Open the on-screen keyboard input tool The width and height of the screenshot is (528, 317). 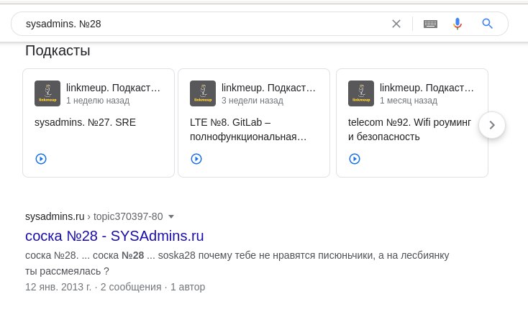[x=430, y=24]
